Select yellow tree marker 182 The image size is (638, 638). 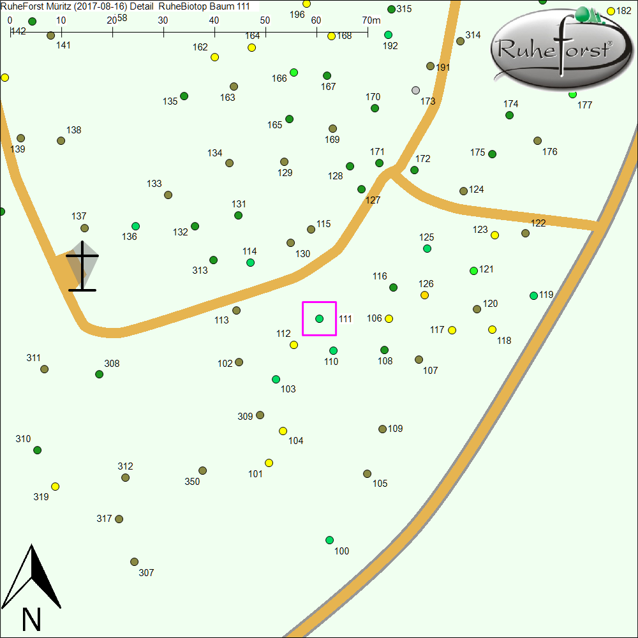click(x=611, y=11)
